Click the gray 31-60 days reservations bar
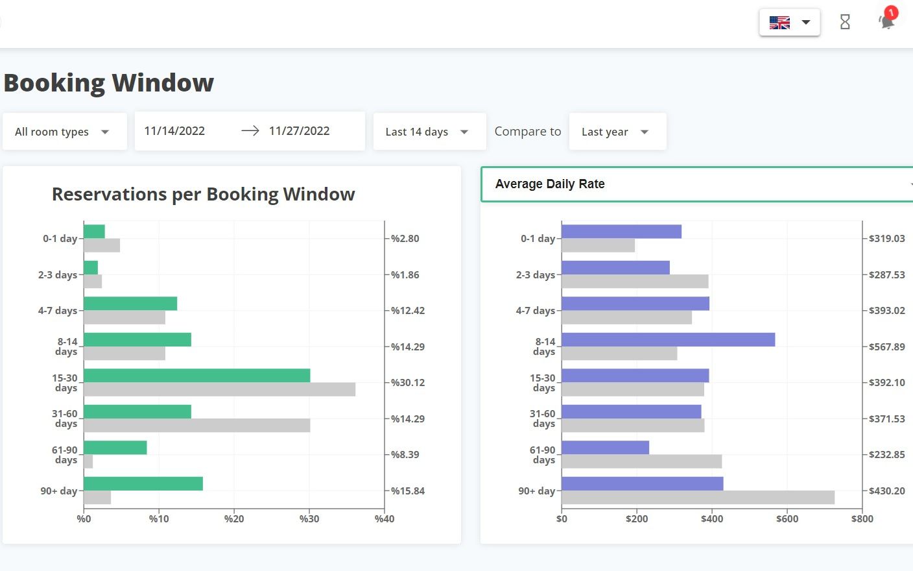 coord(196,426)
